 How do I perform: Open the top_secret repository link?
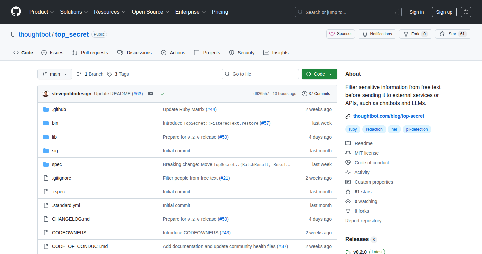[72, 34]
